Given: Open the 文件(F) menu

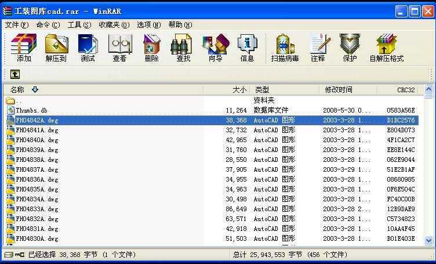Looking at the screenshot, I should tap(17, 25).
